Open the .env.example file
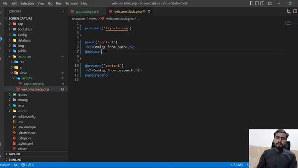Viewport: 298px width, 168px height. [x=27, y=127]
